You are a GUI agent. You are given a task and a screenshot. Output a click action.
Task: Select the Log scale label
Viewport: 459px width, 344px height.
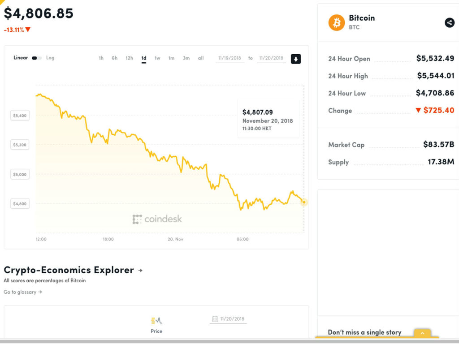(x=50, y=58)
